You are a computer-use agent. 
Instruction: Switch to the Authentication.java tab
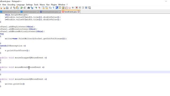point(10,12)
